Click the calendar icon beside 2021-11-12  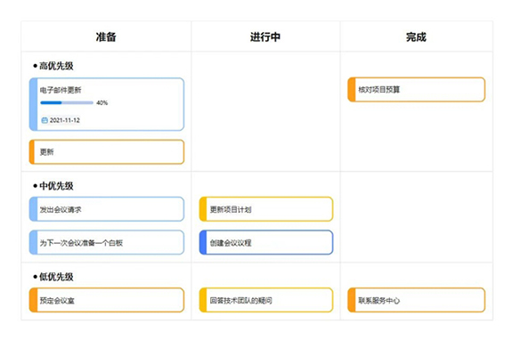45,120
